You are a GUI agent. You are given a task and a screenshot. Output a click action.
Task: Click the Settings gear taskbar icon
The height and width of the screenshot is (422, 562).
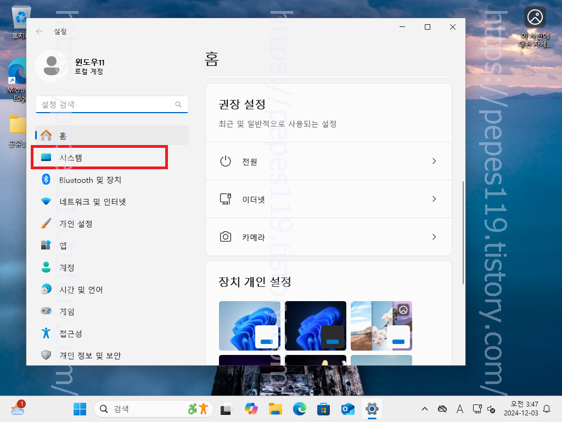(x=372, y=409)
